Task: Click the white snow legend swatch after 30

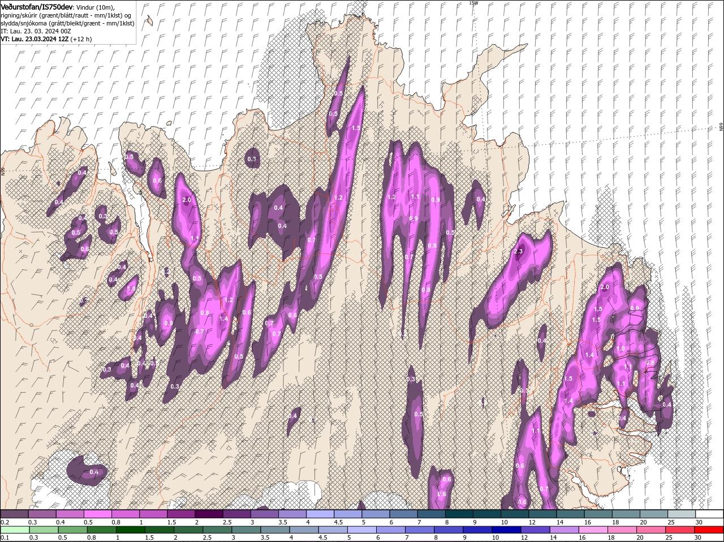Action: [709, 514]
